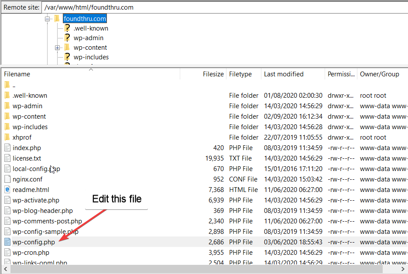Select the license.txt file name
The height and width of the screenshot is (274, 408).
[x=27, y=158]
